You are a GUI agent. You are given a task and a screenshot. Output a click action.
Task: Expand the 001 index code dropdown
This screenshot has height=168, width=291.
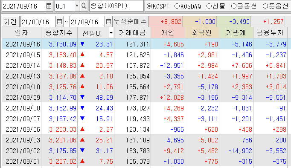pos(77,6)
